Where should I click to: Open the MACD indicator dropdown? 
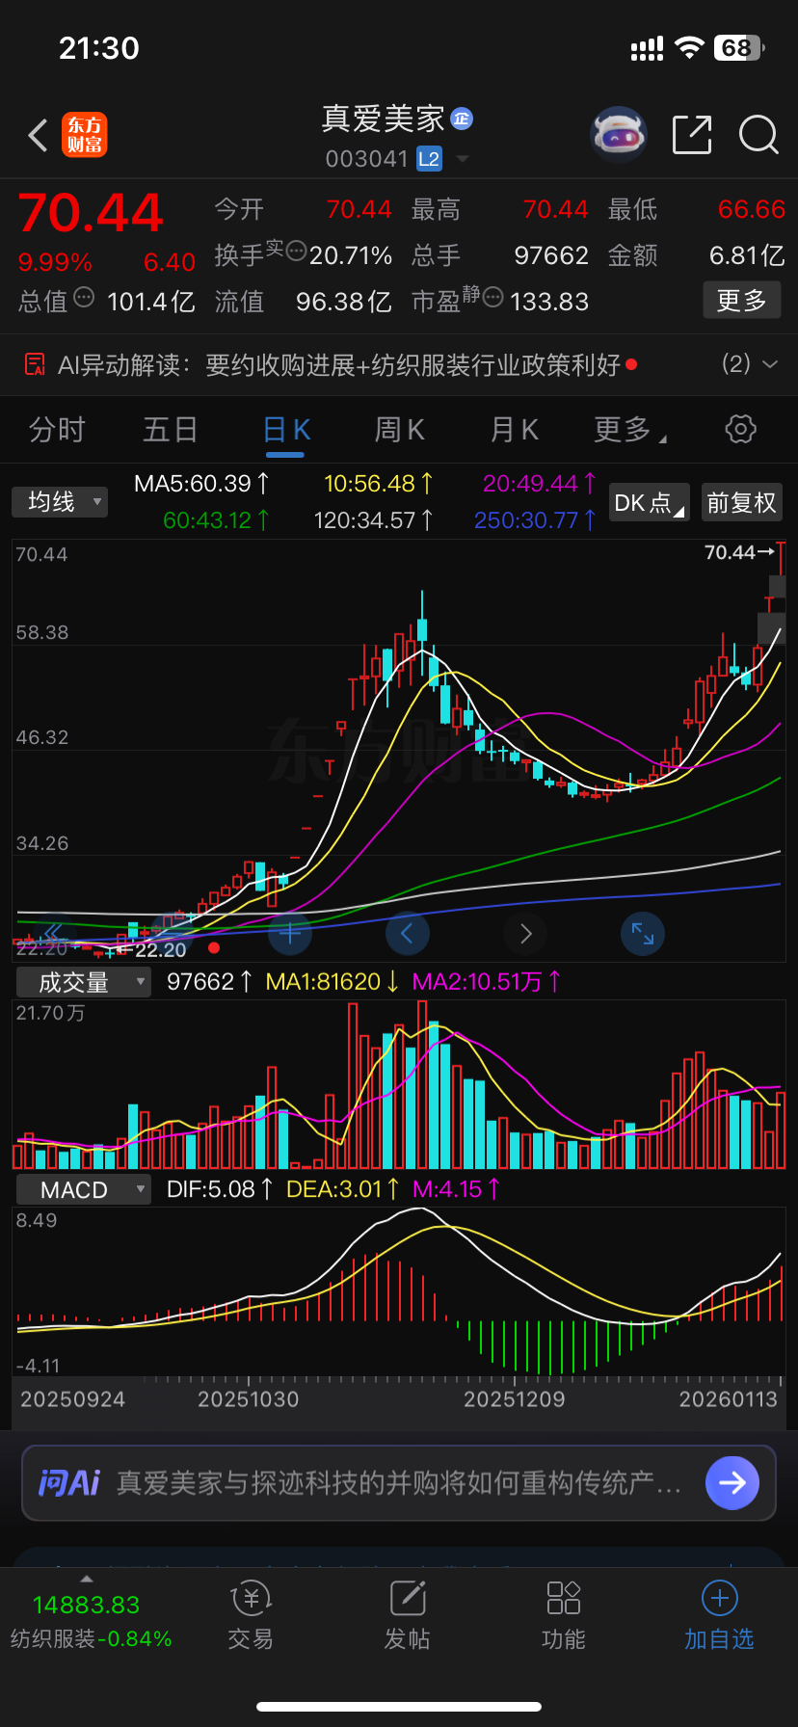point(84,1189)
